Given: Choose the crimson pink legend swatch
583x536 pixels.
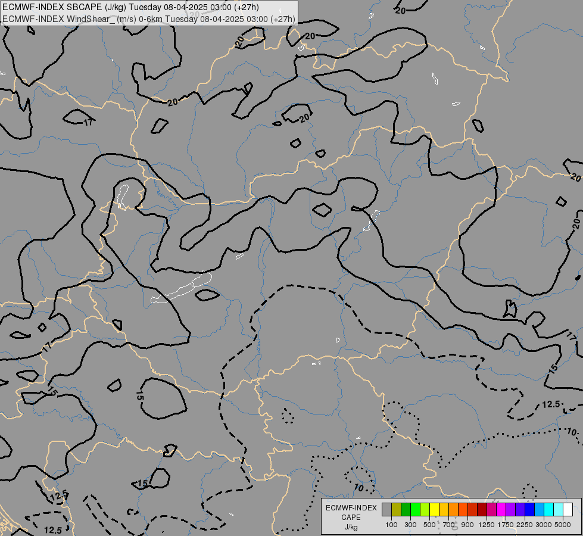Looking at the screenshot, I should click(491, 510).
